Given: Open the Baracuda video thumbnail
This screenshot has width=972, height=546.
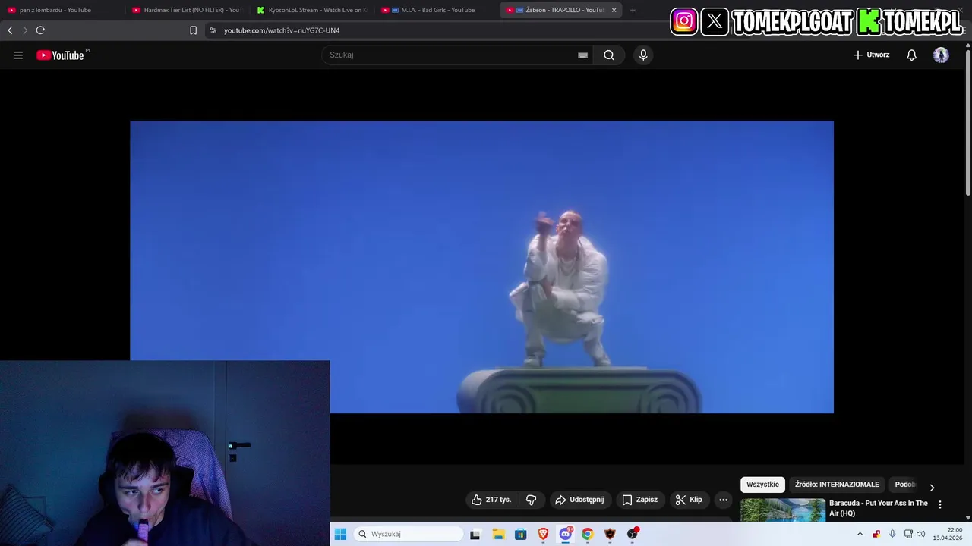Looking at the screenshot, I should pyautogui.click(x=783, y=510).
